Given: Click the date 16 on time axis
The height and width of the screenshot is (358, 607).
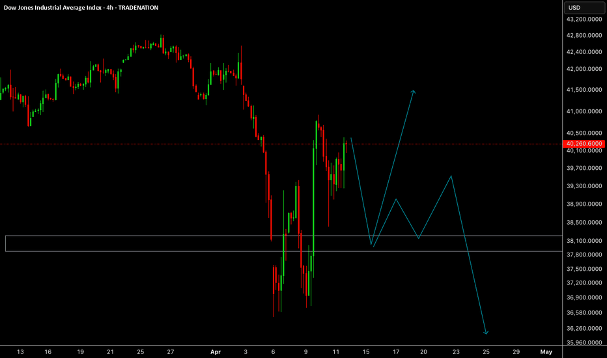Looking at the screenshot, I should pos(48,351).
